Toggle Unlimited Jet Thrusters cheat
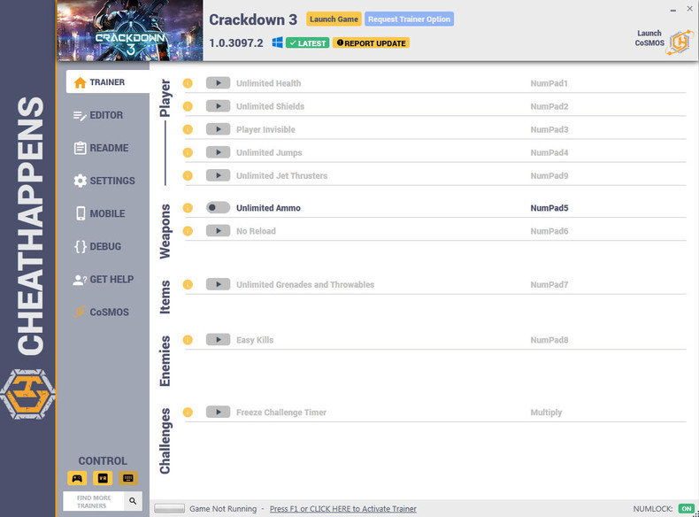The height and width of the screenshot is (517, 699). coord(218,176)
